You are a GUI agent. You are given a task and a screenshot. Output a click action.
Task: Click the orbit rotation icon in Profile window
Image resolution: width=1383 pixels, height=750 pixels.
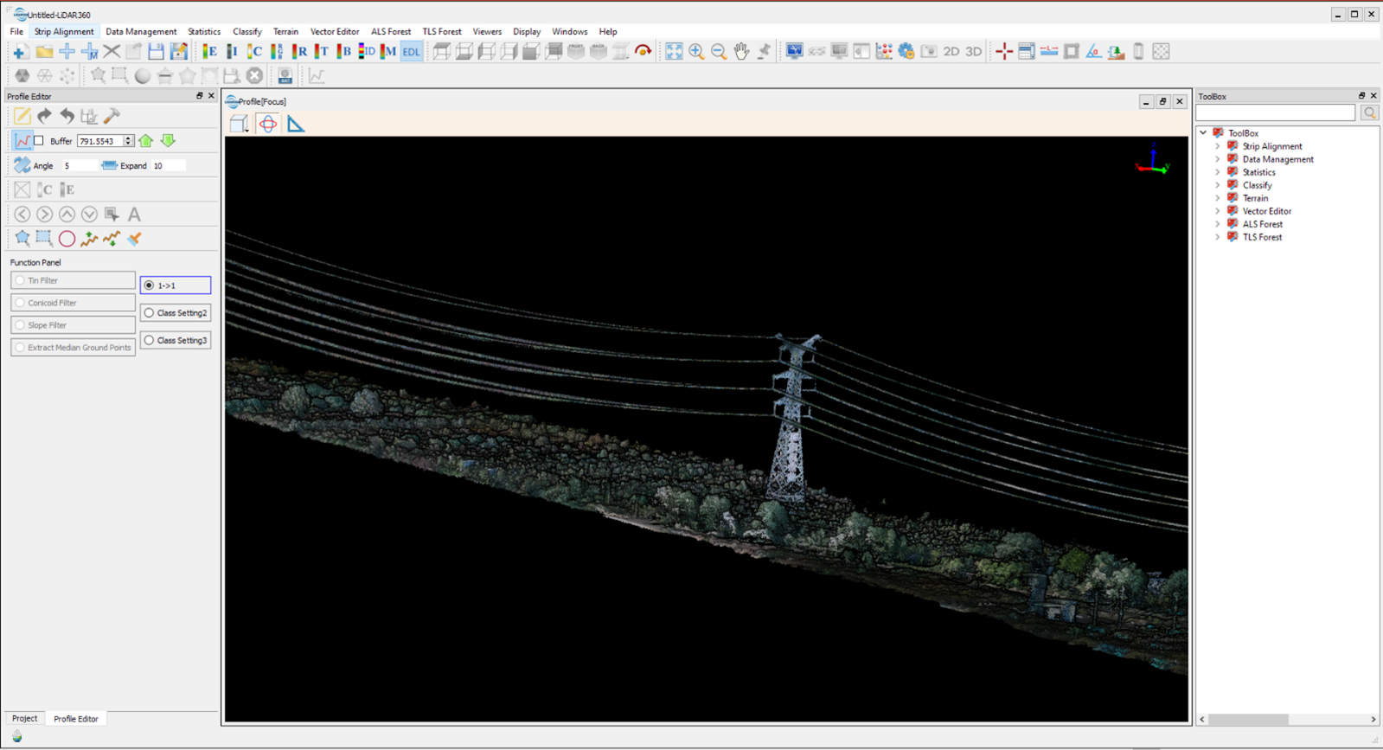tap(268, 125)
